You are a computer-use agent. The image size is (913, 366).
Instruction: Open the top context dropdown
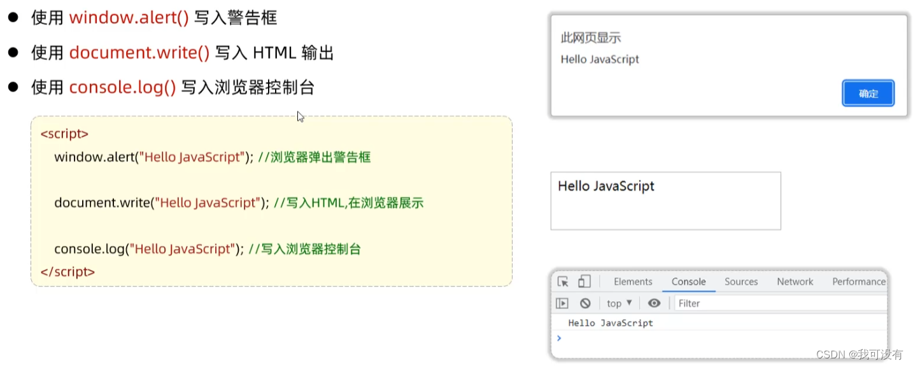pos(619,303)
